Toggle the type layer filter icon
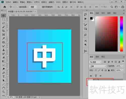Image resolution: width=126 pixels, height=99 pixels. [x=112, y=62]
